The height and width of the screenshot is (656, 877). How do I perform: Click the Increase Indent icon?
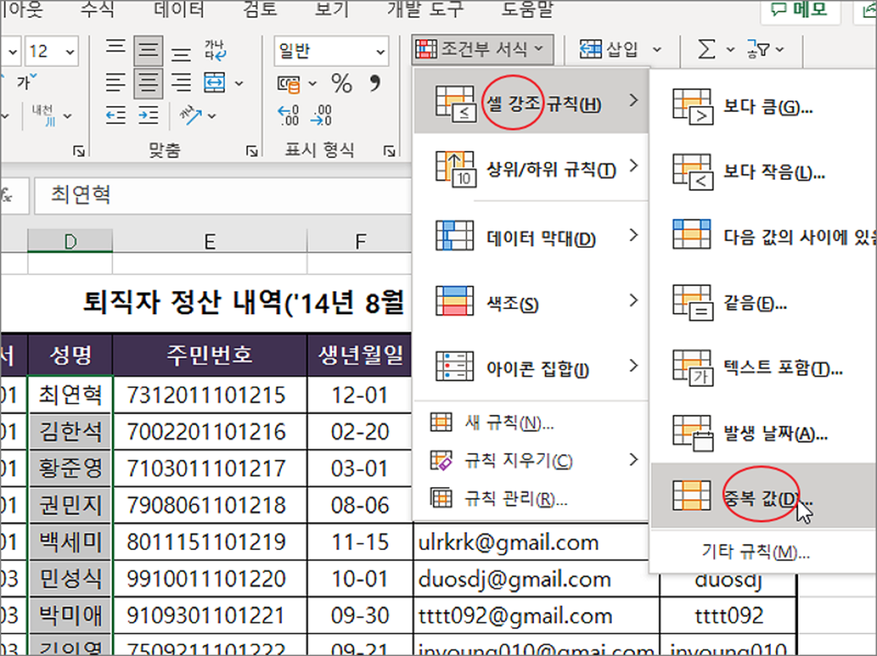point(148,115)
